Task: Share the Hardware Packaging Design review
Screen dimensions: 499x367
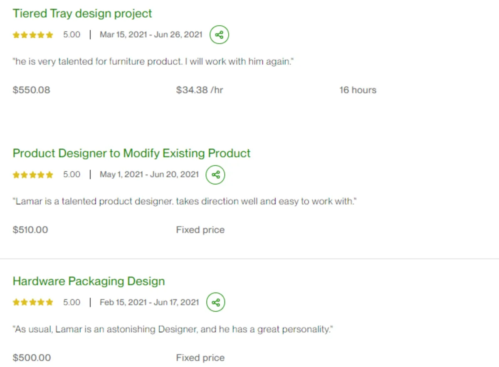Action: pos(215,302)
